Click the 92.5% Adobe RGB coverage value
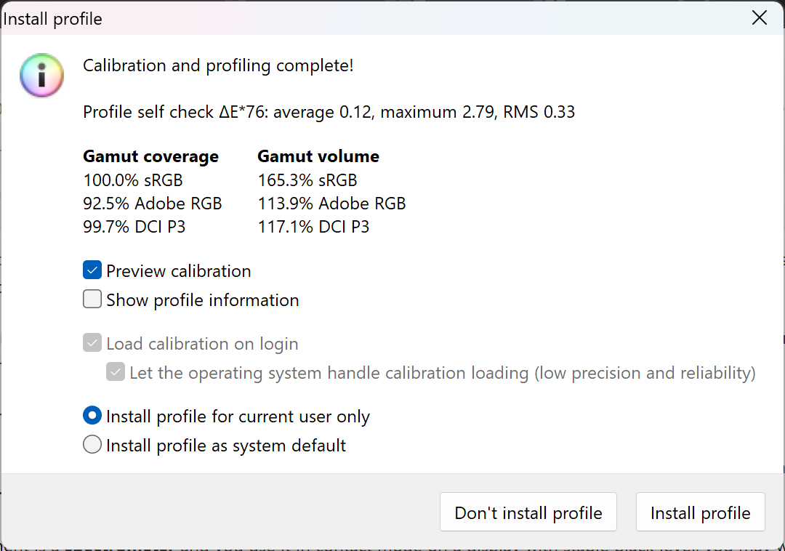The image size is (785, 551). coord(153,204)
